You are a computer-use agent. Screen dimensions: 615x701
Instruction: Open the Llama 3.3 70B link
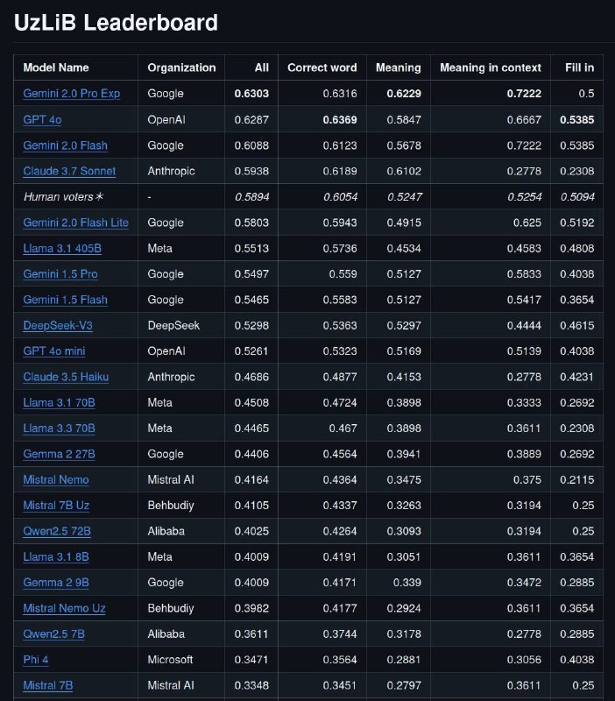(59, 428)
